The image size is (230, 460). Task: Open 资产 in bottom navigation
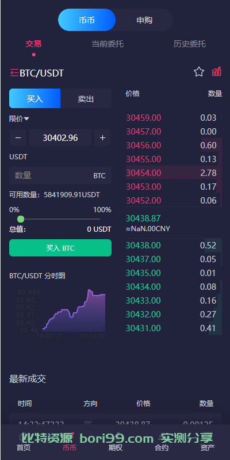pyautogui.click(x=207, y=447)
